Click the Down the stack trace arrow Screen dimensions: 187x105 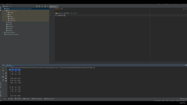(x=6, y=71)
